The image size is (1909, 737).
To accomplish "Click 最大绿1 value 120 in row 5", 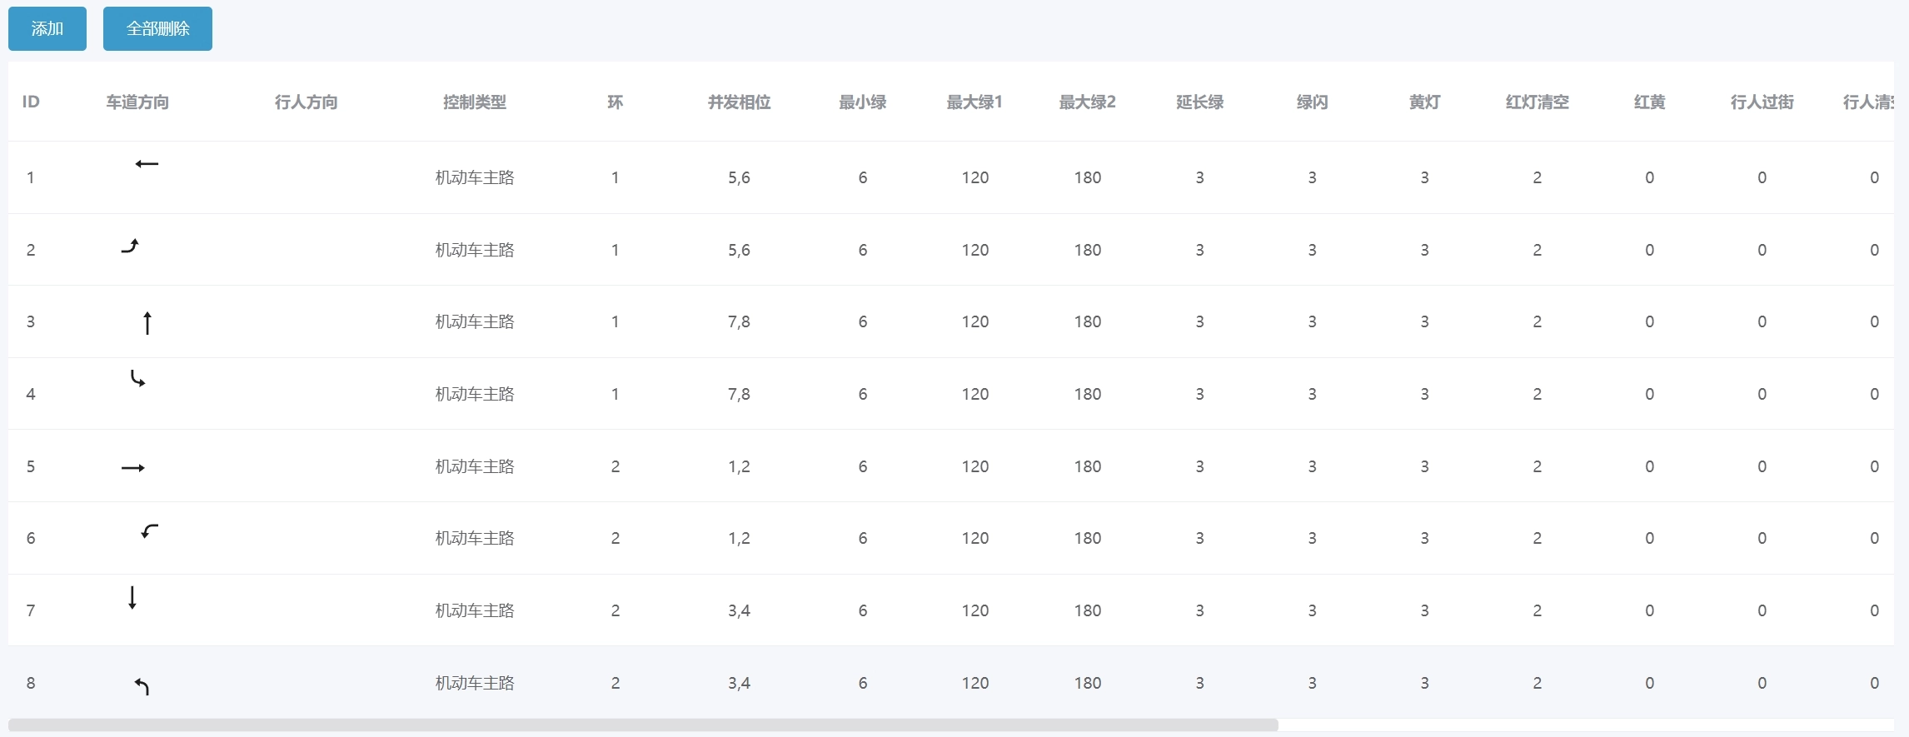I will [974, 466].
